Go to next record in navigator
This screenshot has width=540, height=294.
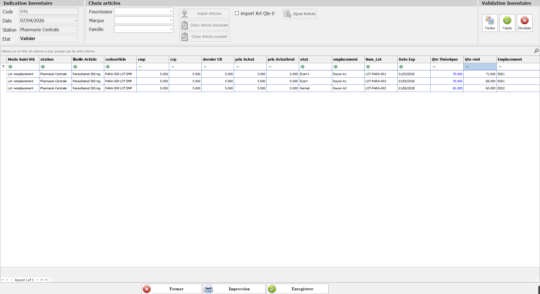[37, 280]
